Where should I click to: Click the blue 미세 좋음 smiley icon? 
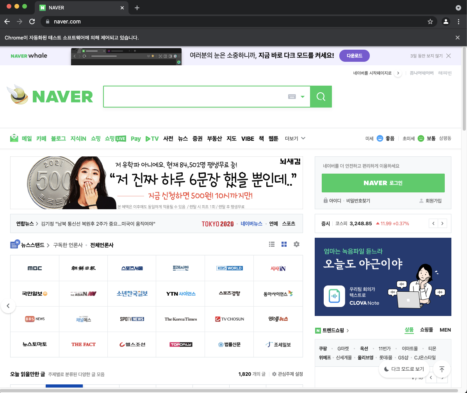click(x=380, y=138)
